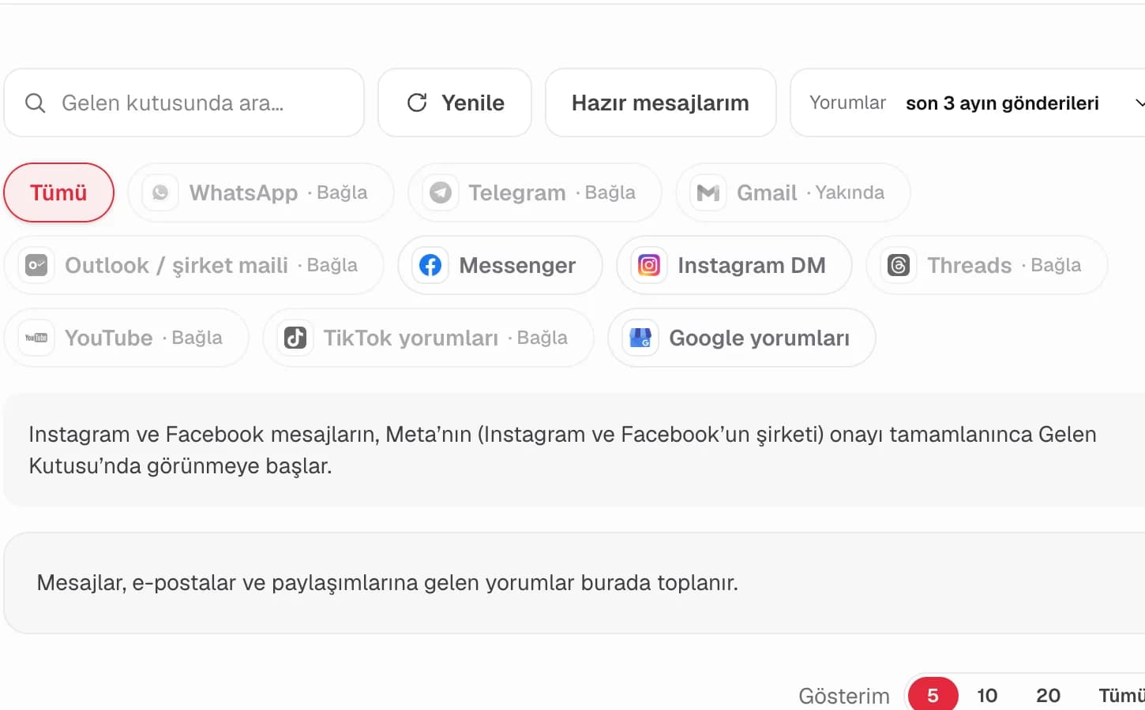The height and width of the screenshot is (710, 1145).
Task: Connect the YouTube channel
Action: point(126,338)
